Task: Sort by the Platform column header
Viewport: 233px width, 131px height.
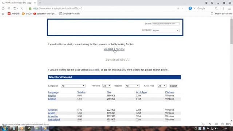Action: 170,92
